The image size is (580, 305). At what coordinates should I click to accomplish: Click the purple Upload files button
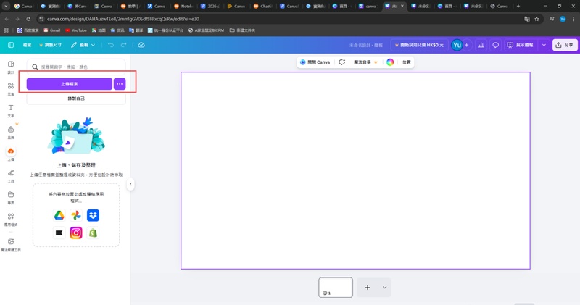pyautogui.click(x=70, y=84)
